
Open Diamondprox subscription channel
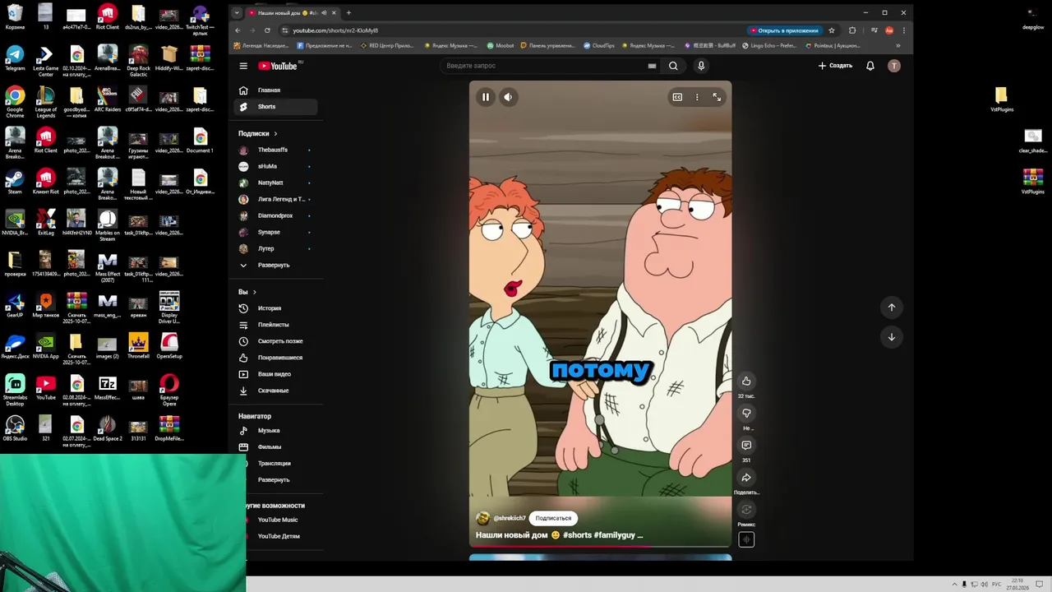coord(276,215)
